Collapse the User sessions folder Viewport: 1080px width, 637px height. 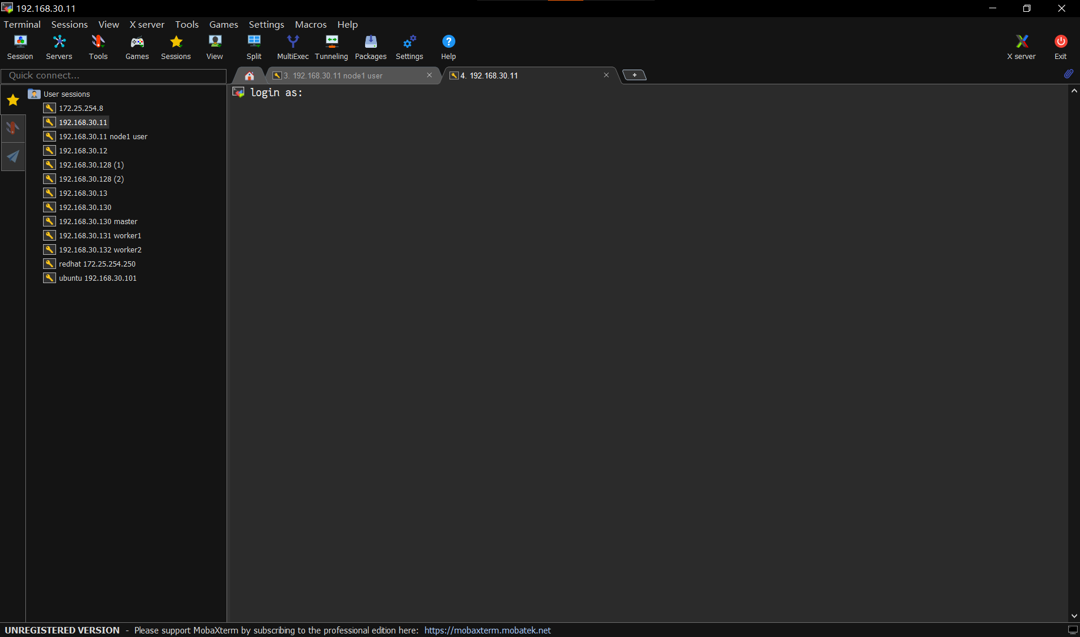point(34,94)
